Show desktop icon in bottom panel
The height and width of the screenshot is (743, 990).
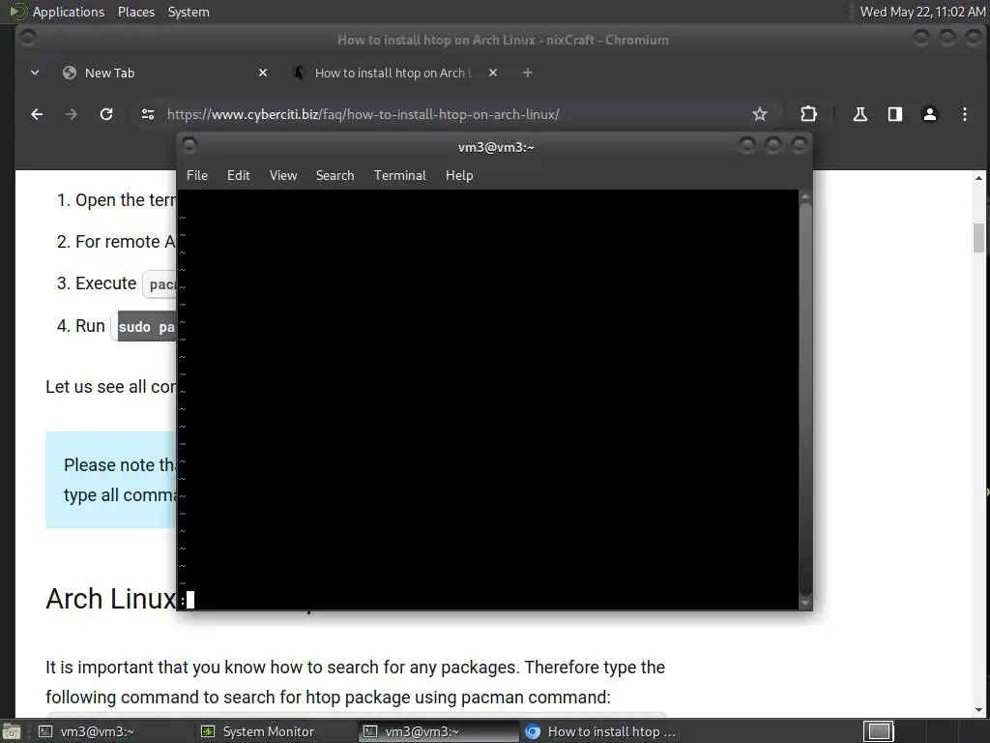click(x=11, y=731)
